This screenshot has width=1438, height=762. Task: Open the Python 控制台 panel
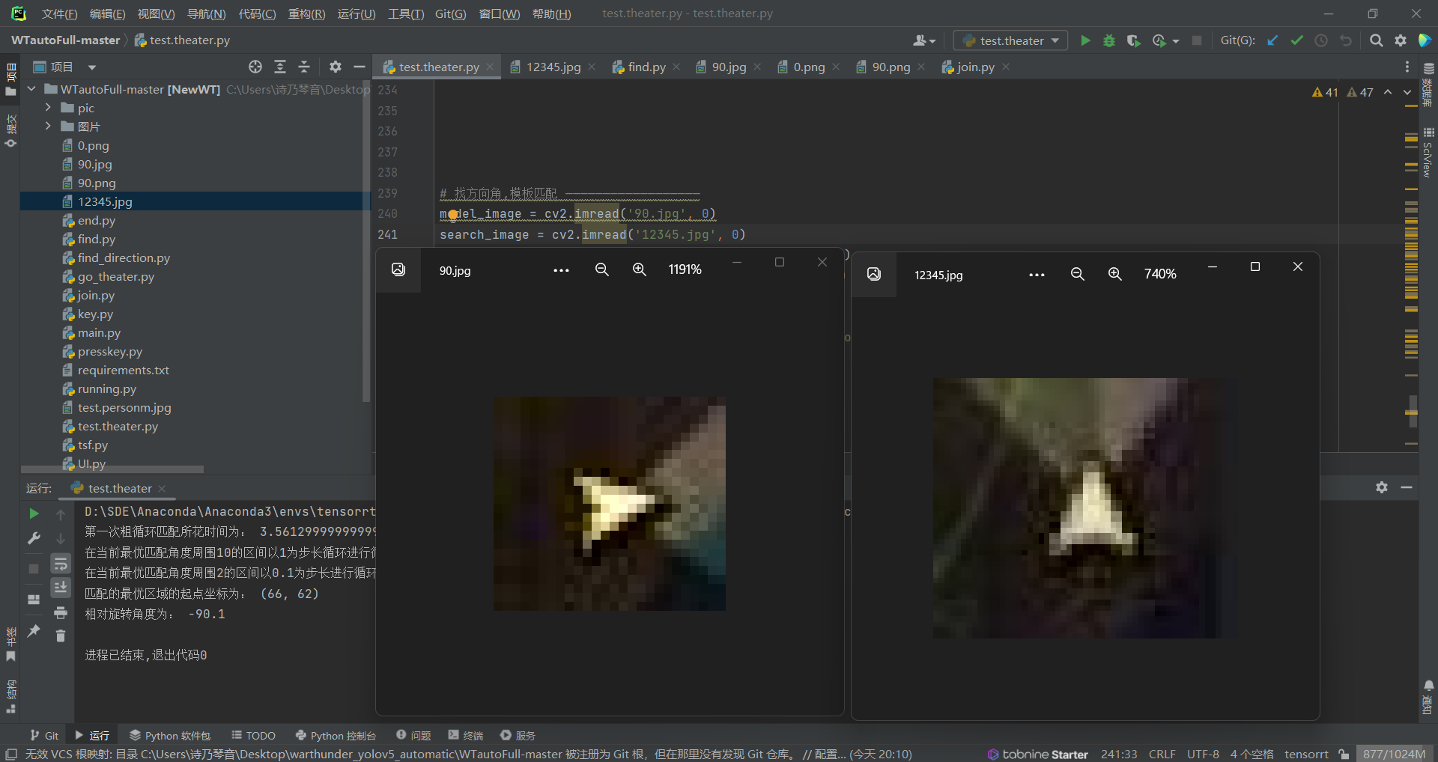[336, 735]
